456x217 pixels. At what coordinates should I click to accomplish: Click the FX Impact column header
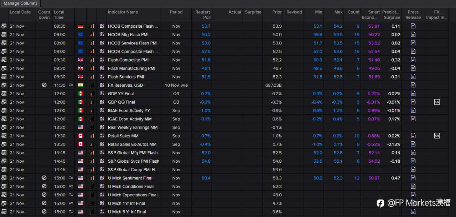point(437,15)
